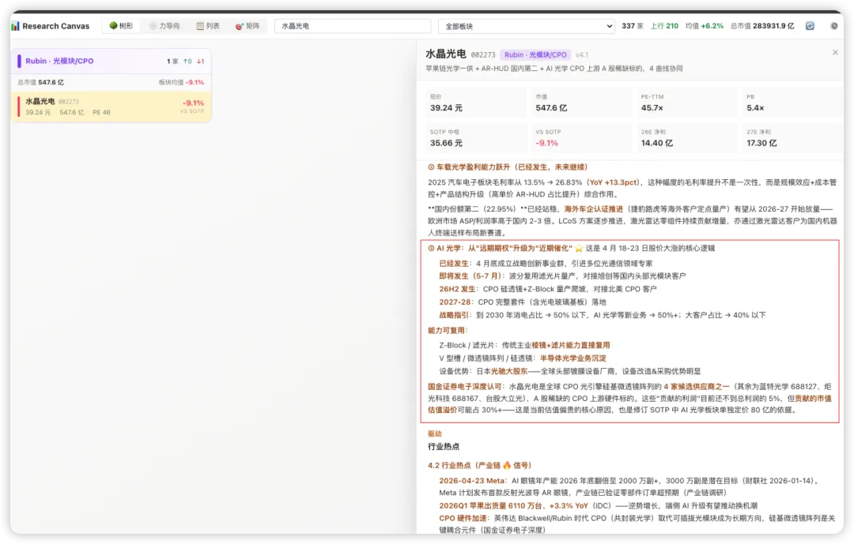Select the 水晶光电 stock row in list

pyautogui.click(x=111, y=106)
